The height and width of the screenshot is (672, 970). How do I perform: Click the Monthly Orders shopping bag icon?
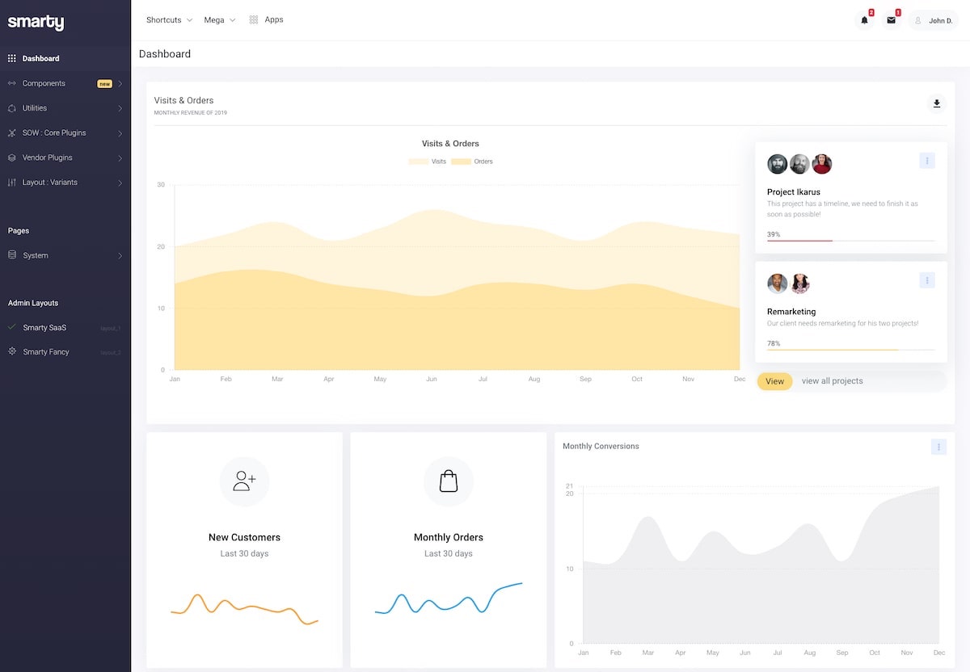point(449,481)
